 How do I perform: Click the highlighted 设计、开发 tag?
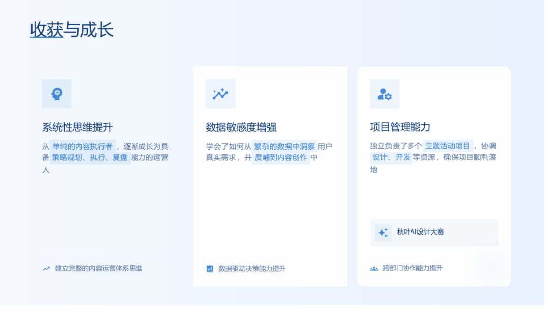(x=391, y=158)
